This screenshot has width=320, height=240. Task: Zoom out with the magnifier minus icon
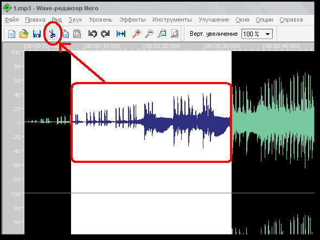click(x=149, y=34)
